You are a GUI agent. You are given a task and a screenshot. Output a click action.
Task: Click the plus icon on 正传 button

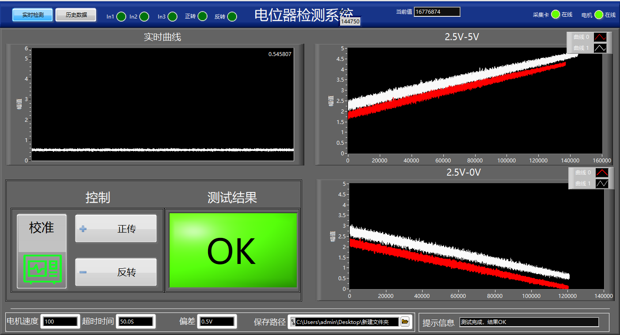(x=83, y=229)
